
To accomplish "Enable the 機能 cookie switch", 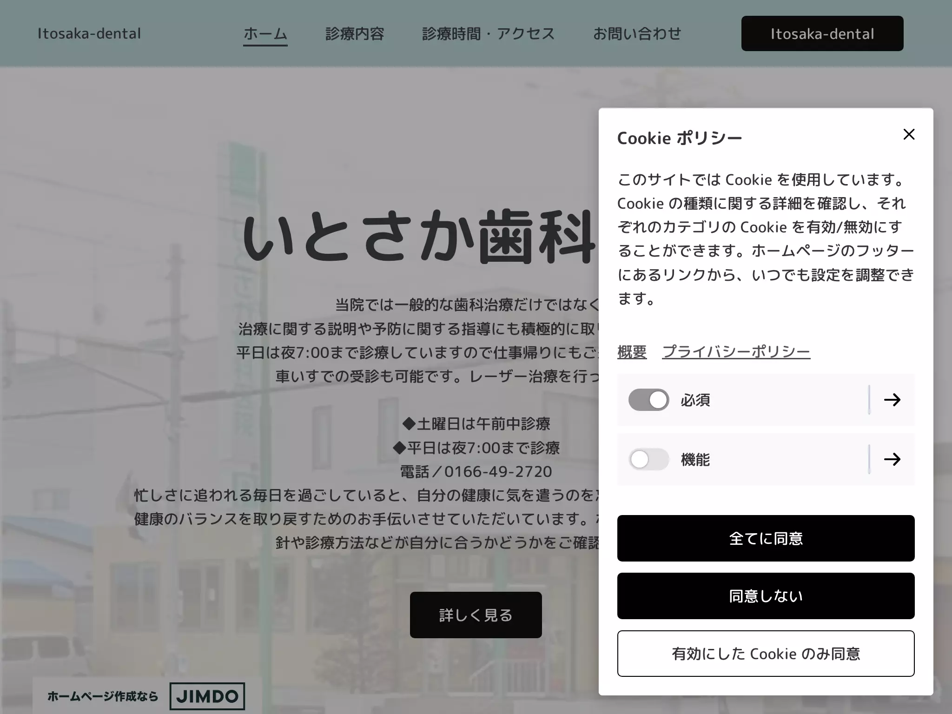I will click(648, 459).
